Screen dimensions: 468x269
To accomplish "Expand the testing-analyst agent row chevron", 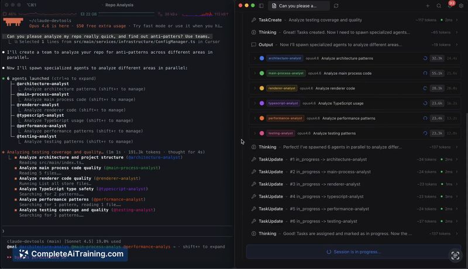I will 254,133.
